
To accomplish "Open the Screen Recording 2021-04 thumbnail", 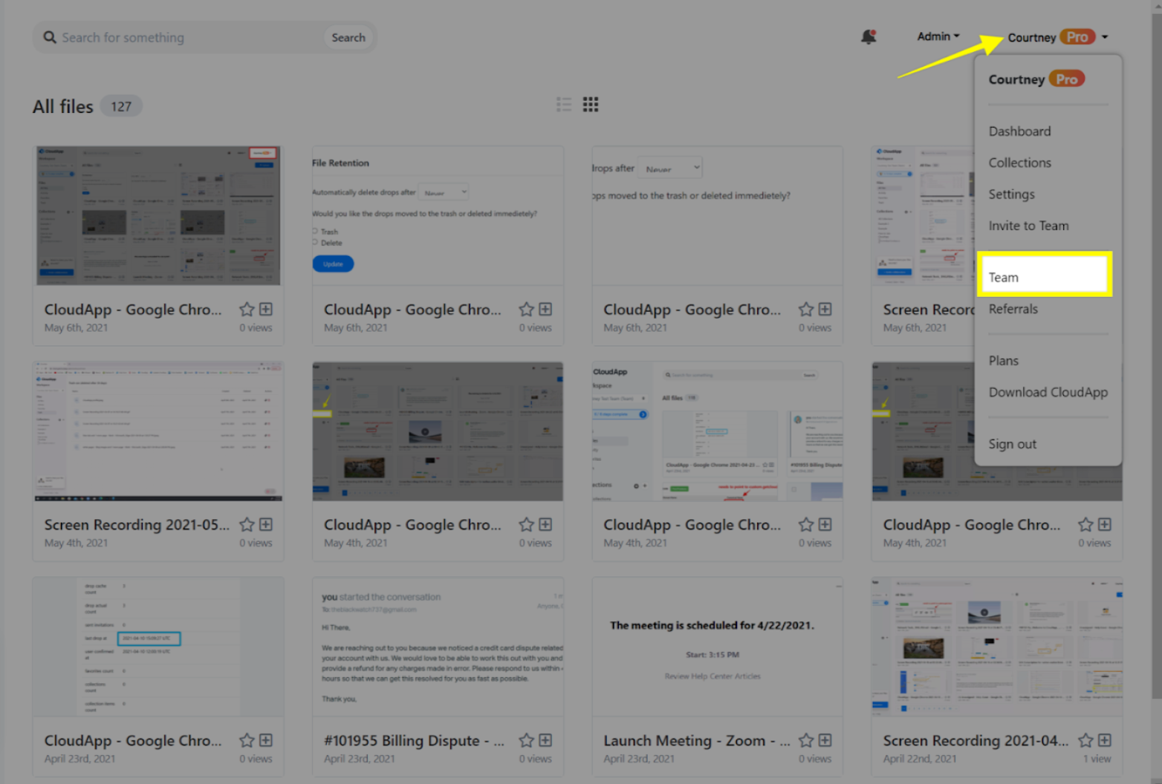I will [x=997, y=647].
